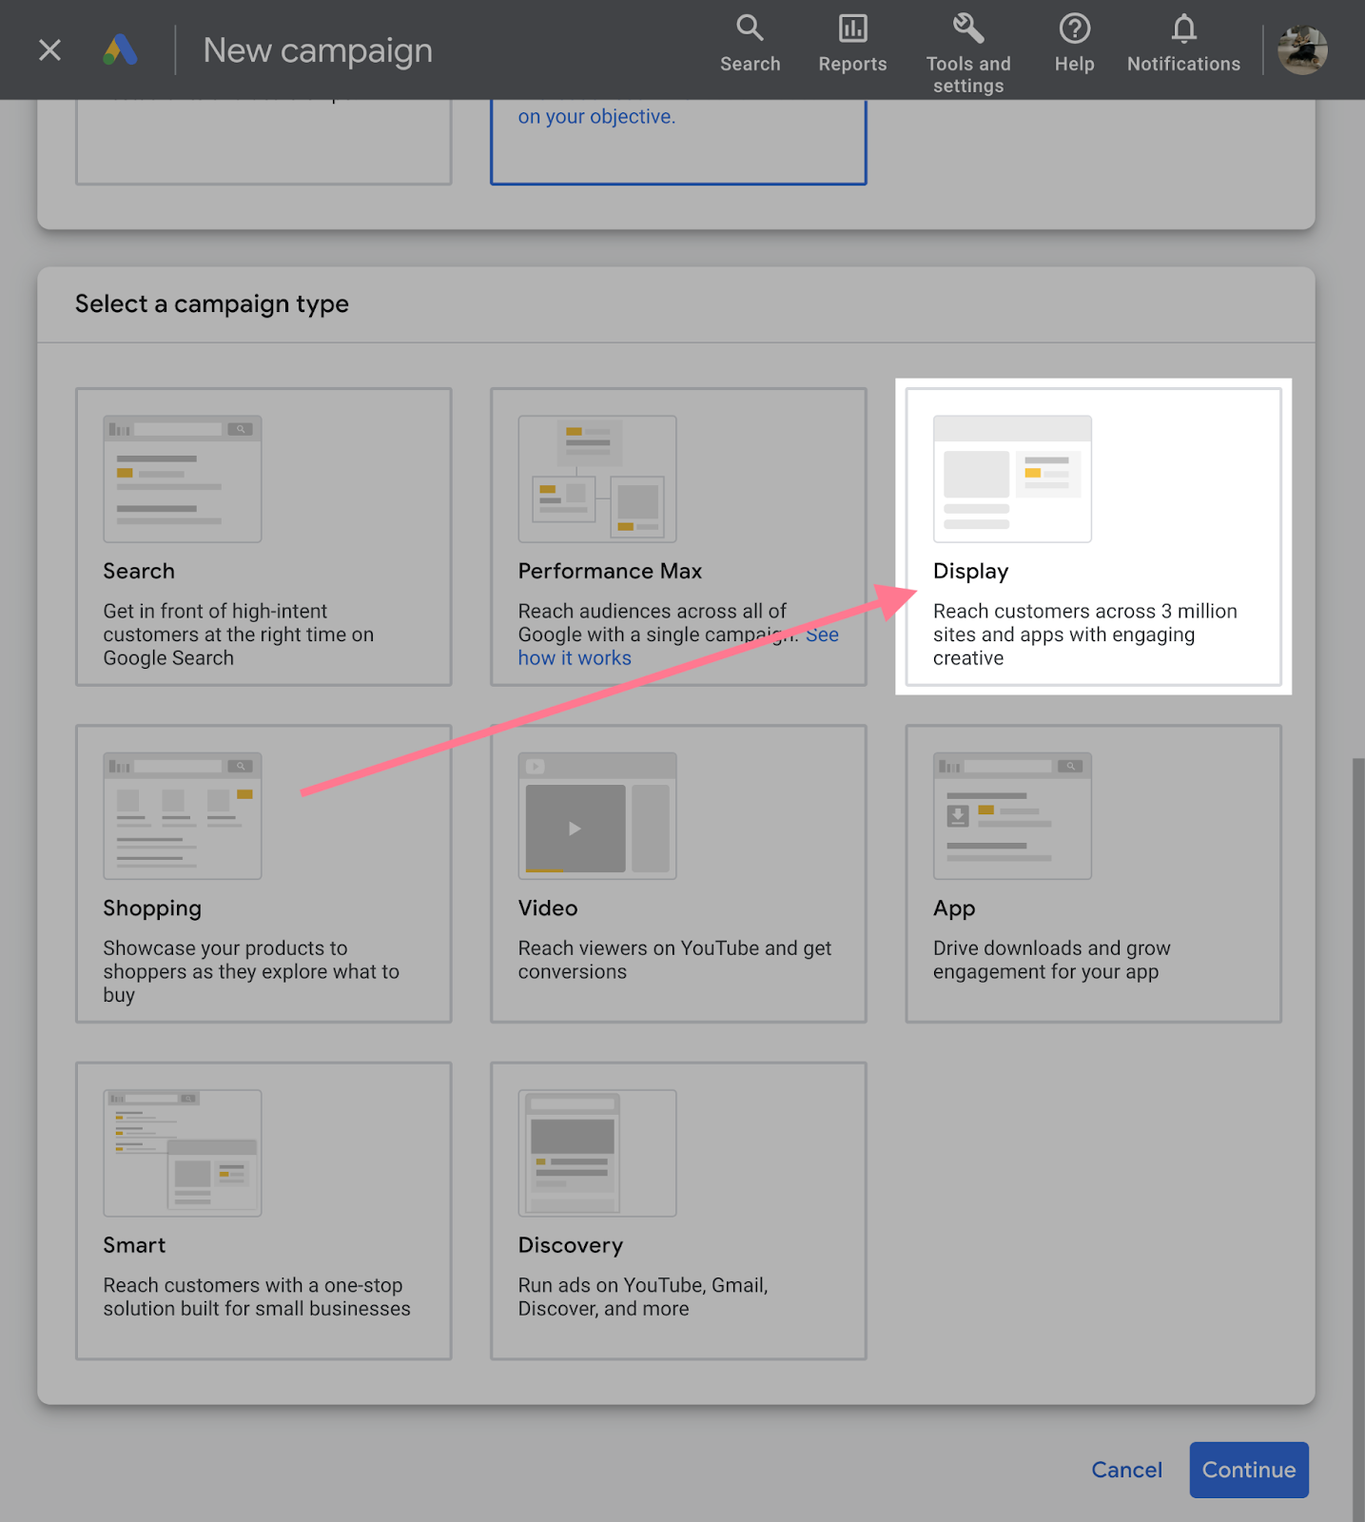
Task: Click the Google Ads logo
Action: coord(120,49)
